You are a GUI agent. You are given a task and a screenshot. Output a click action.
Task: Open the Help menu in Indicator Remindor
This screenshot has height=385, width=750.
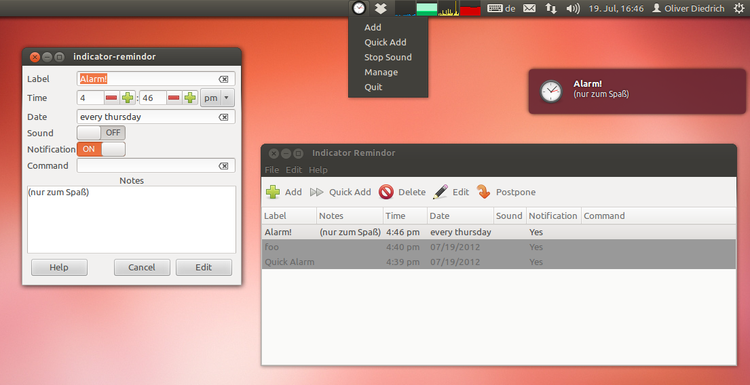click(x=318, y=169)
